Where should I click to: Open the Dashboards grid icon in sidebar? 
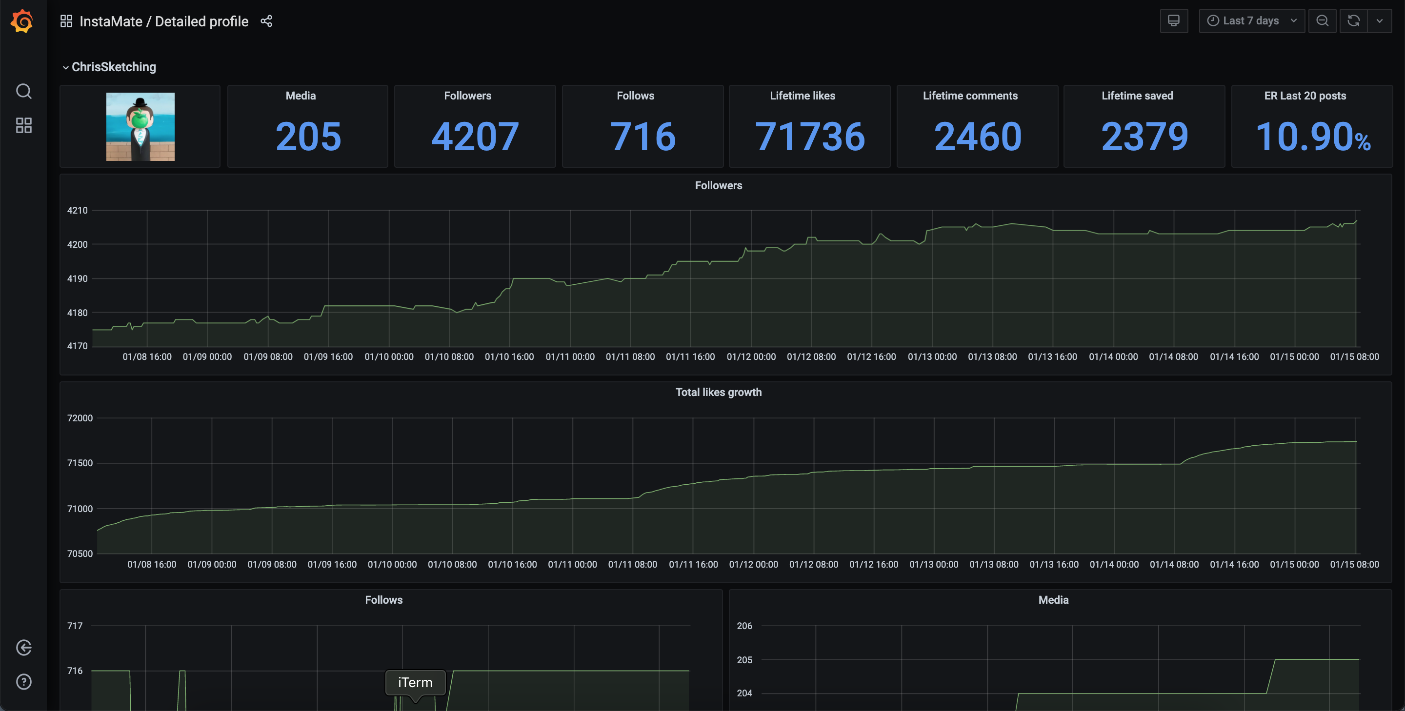tap(23, 125)
